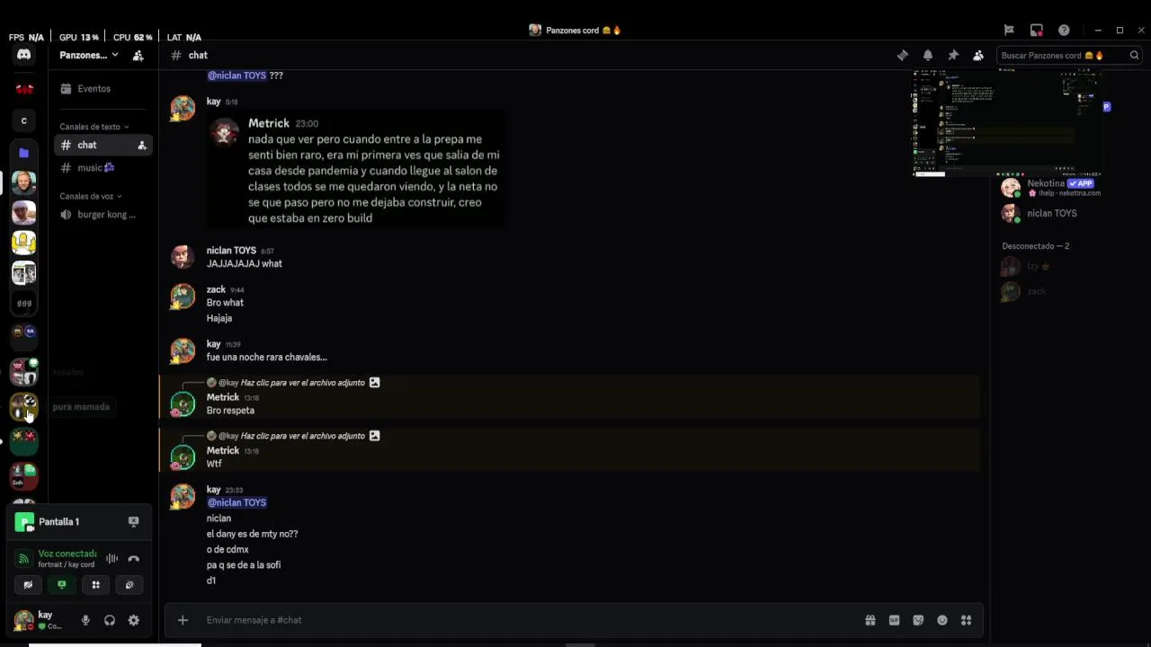Open the sticker picker
The image size is (1151, 647).
pyautogui.click(x=918, y=620)
